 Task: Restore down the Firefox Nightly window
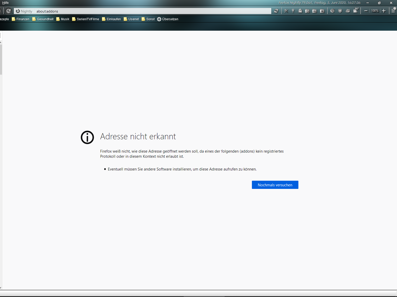pos(379,3)
